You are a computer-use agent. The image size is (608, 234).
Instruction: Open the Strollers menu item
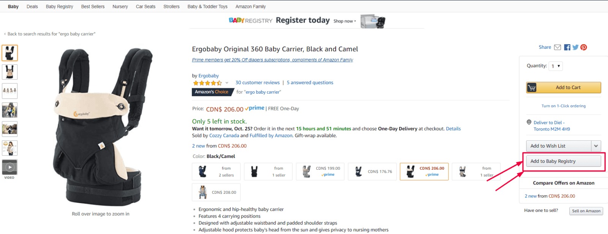171,6
